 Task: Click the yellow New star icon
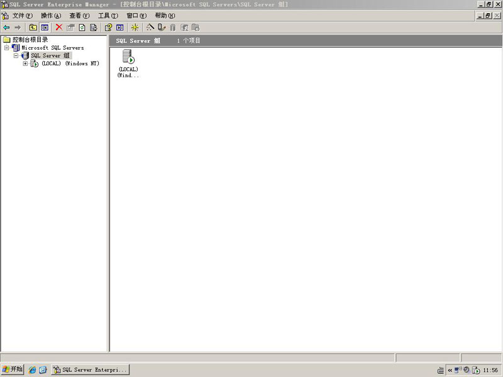pyautogui.click(x=135, y=27)
